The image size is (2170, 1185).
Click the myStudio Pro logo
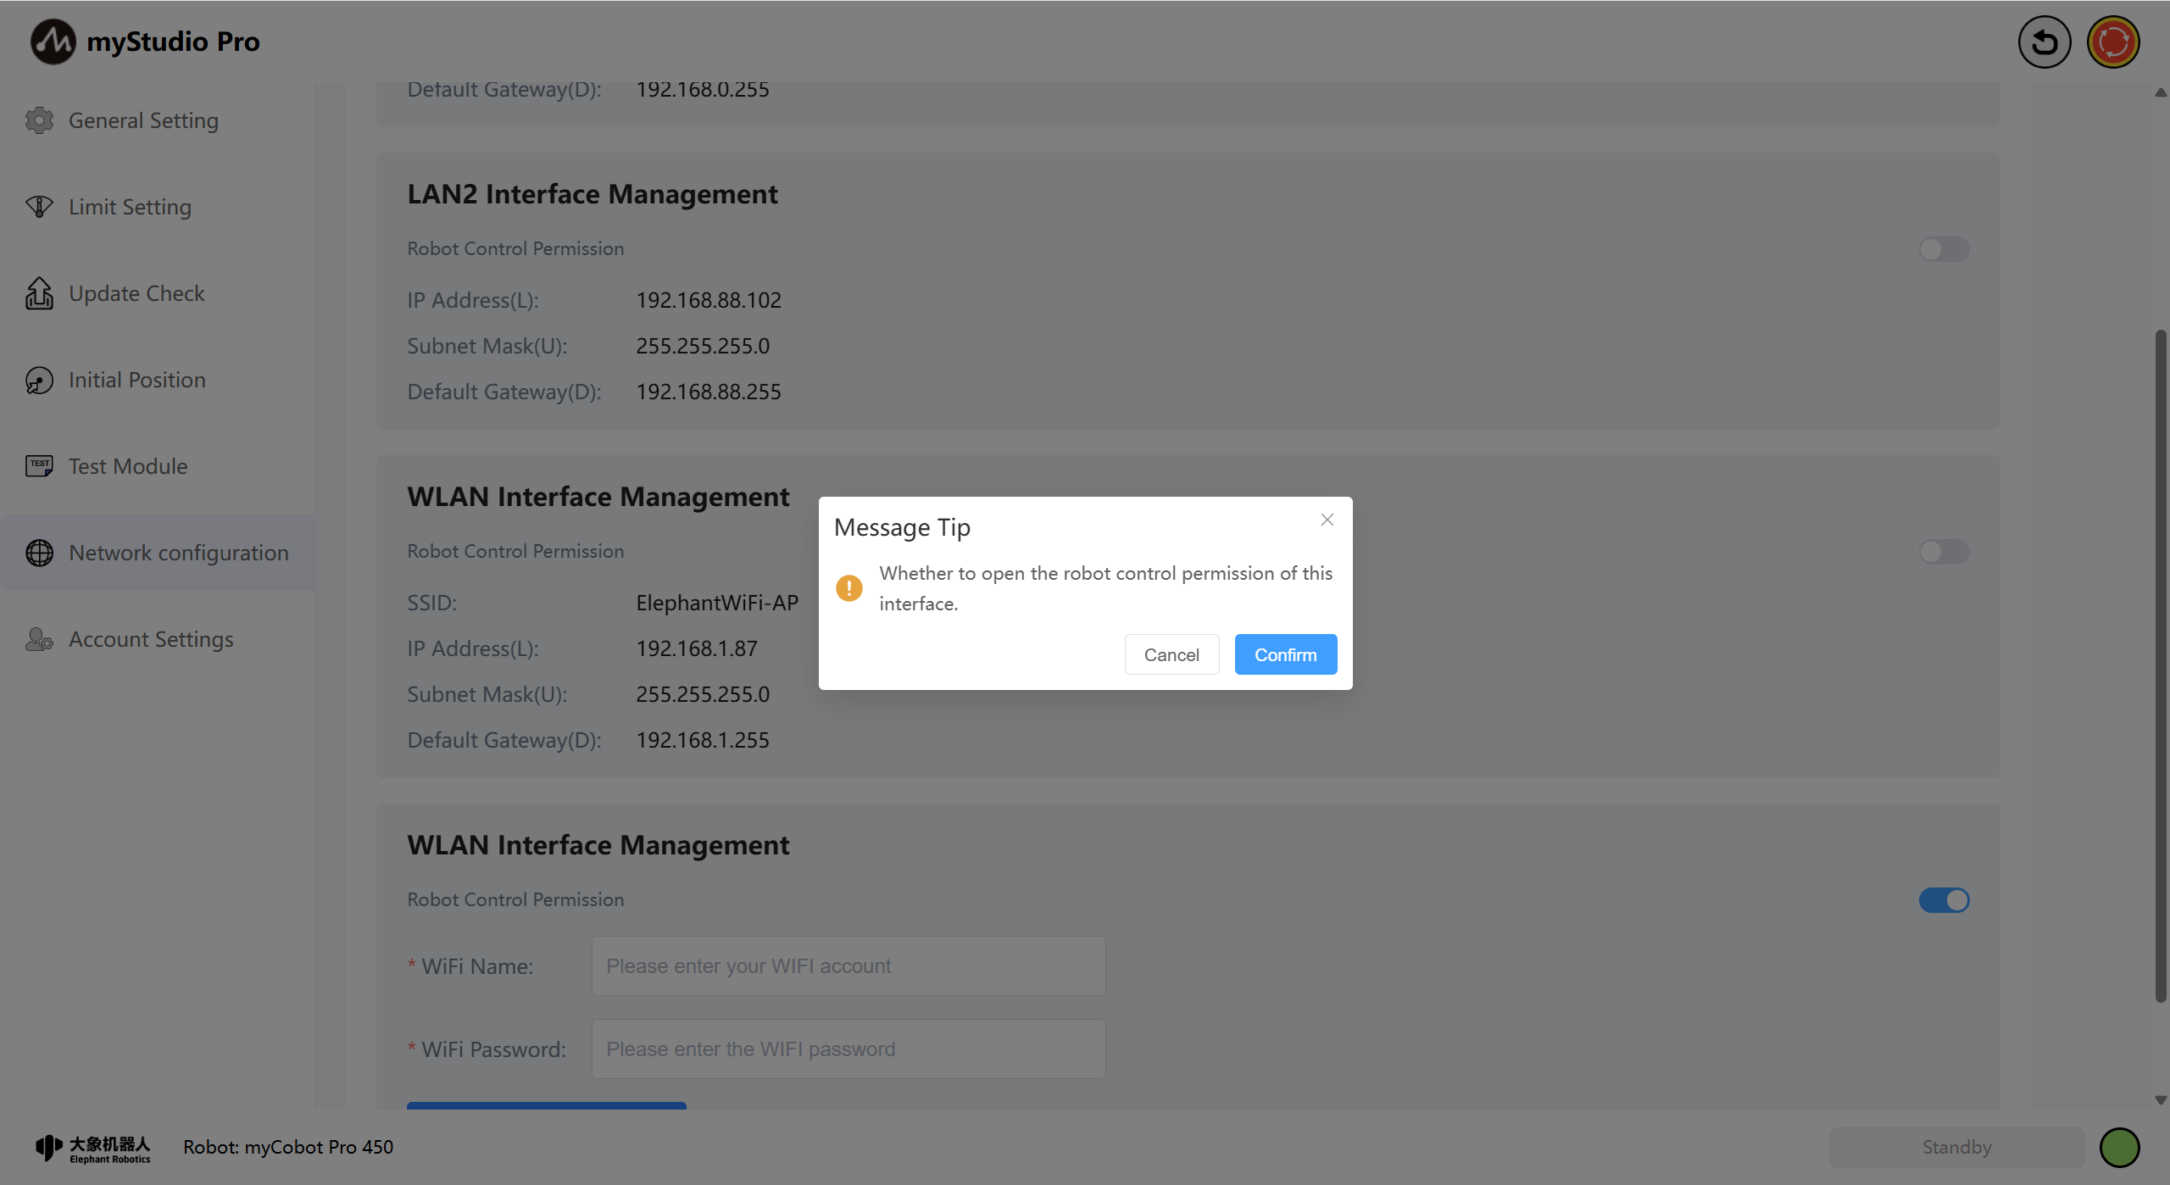click(x=53, y=42)
